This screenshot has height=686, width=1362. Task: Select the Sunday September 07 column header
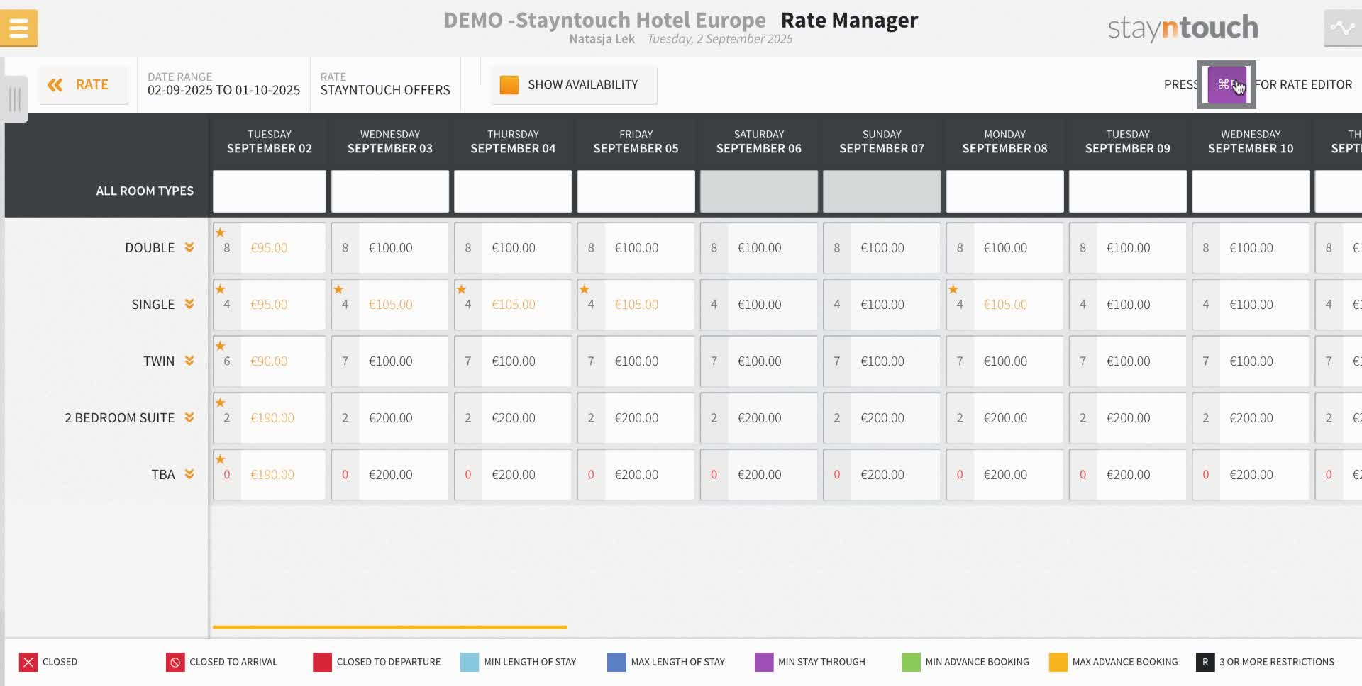(x=882, y=142)
